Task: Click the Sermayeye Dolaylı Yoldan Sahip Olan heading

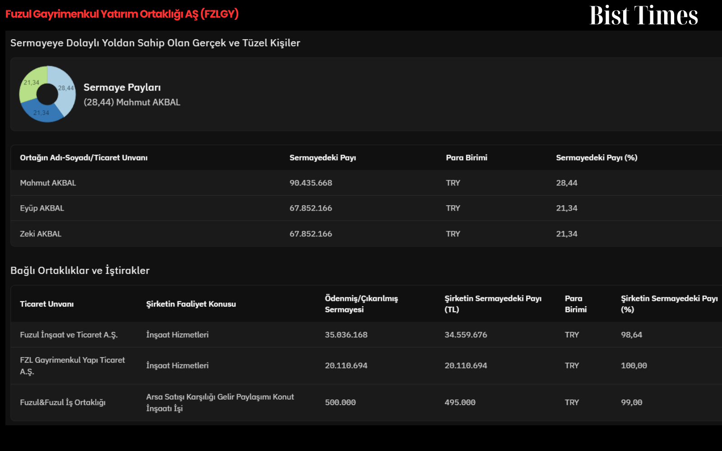Action: point(155,43)
